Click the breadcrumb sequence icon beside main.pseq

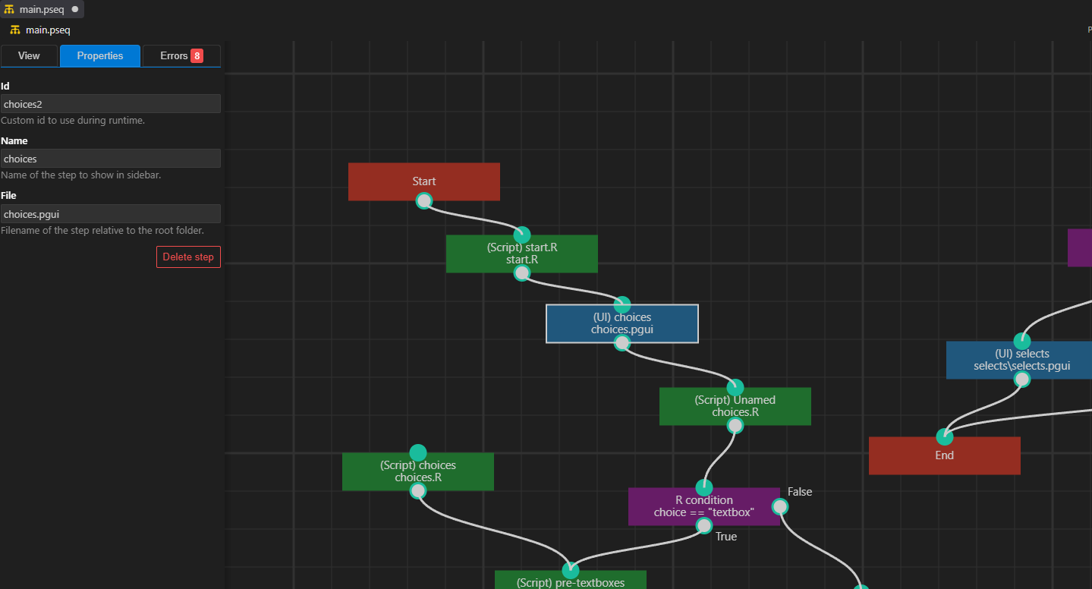15,30
